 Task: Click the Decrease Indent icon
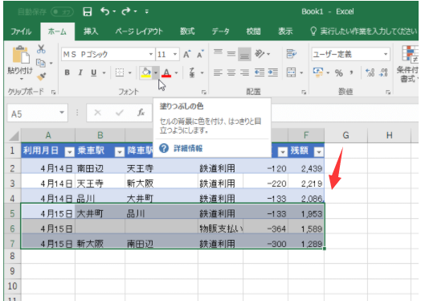coord(259,72)
